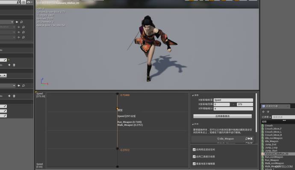Toggle the 启用工具提示信息 checkbox

[194, 157]
